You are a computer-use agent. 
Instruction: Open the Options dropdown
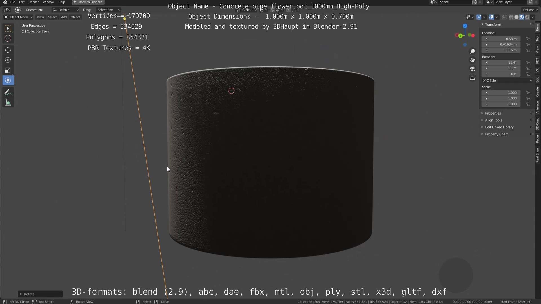pos(530,10)
